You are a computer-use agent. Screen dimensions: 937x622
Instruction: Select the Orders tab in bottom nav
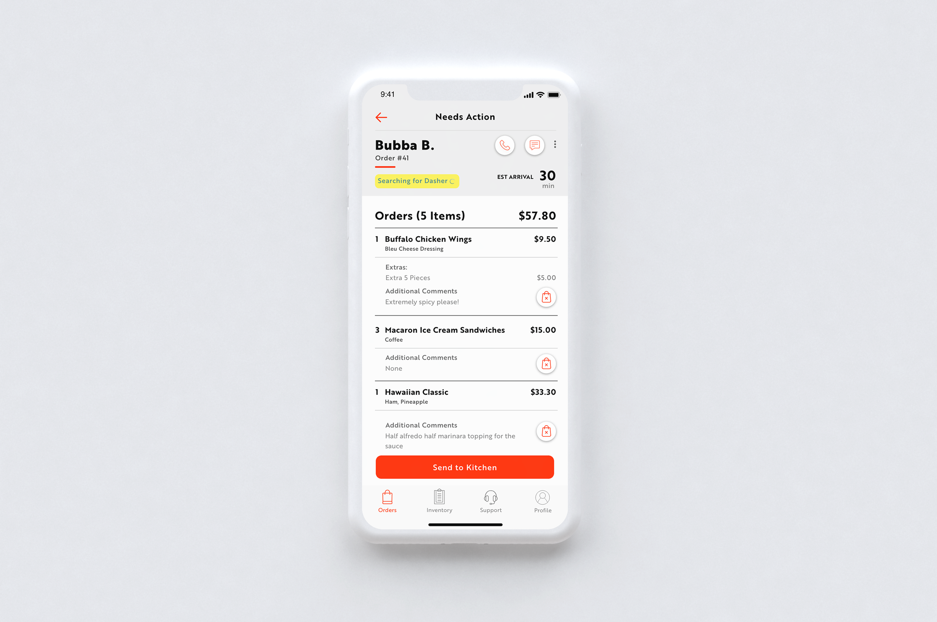click(x=386, y=503)
